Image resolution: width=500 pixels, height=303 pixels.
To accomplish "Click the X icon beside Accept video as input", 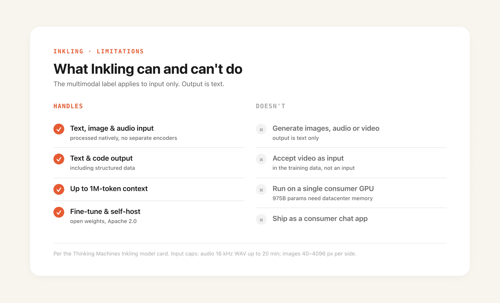I will tap(261, 159).
